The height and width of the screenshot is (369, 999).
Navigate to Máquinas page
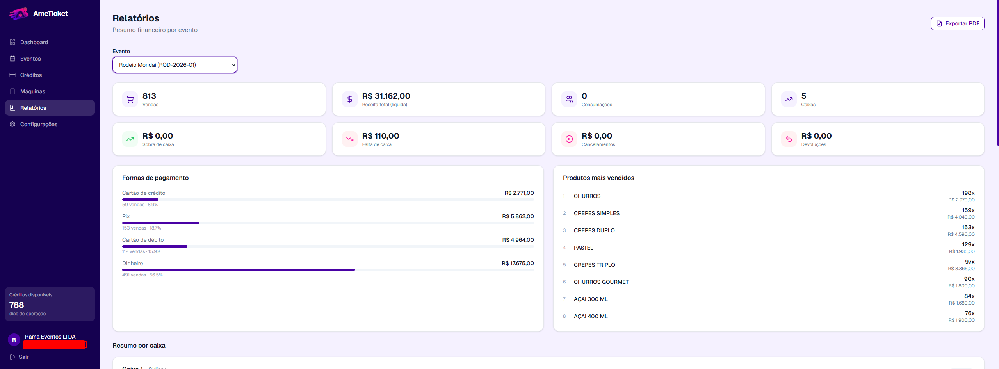(50, 91)
